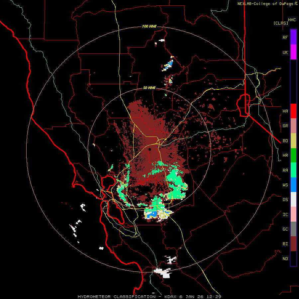Click the 50 NMI range ring label

point(149,88)
